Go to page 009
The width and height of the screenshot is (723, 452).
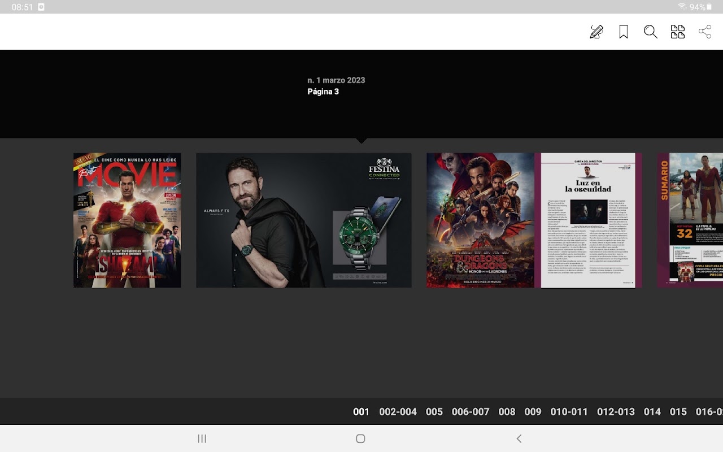pos(533,412)
